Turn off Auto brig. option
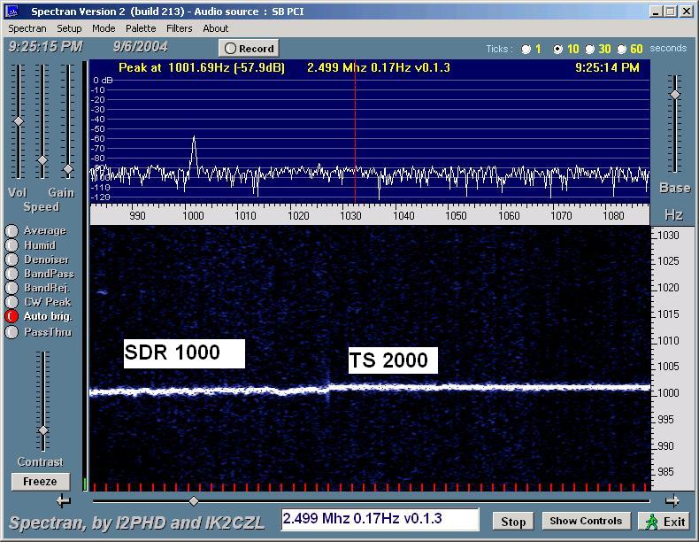The width and height of the screenshot is (699, 542). pyautogui.click(x=12, y=316)
